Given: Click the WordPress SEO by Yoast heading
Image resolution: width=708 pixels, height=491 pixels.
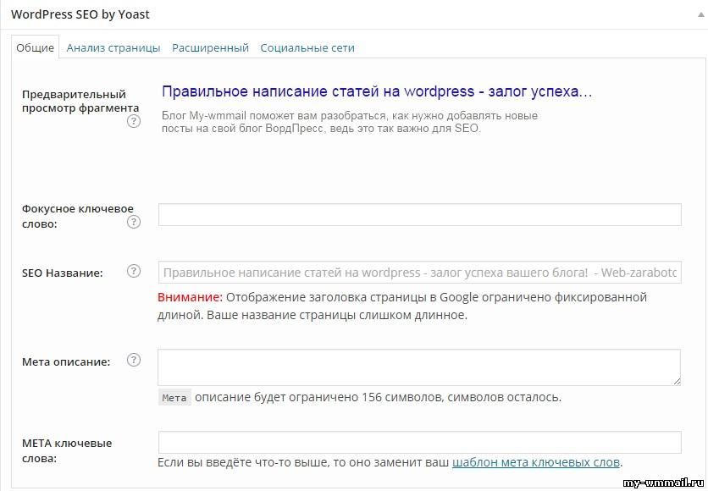Looking at the screenshot, I should (x=80, y=14).
